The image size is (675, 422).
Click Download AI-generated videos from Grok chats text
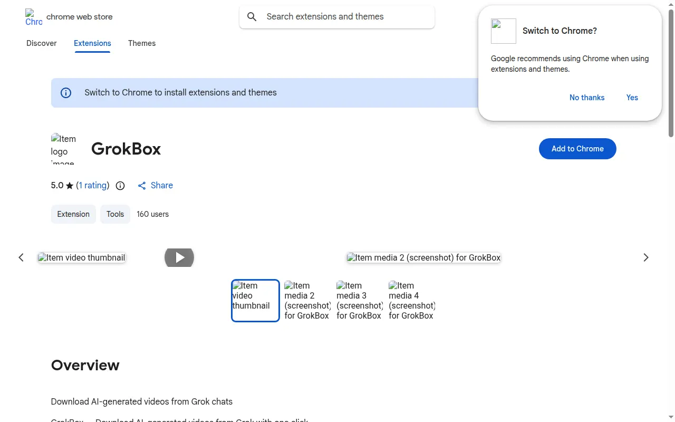(142, 402)
